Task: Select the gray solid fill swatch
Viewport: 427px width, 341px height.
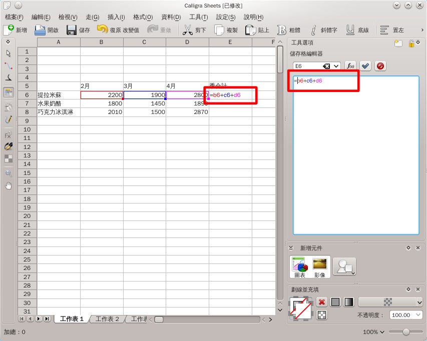Action: click(x=335, y=301)
